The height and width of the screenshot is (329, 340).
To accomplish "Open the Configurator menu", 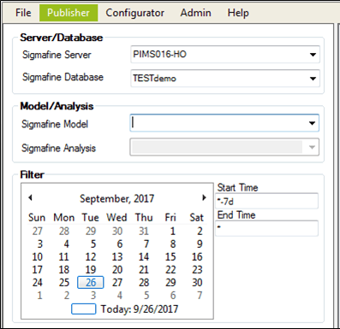I will pos(135,13).
